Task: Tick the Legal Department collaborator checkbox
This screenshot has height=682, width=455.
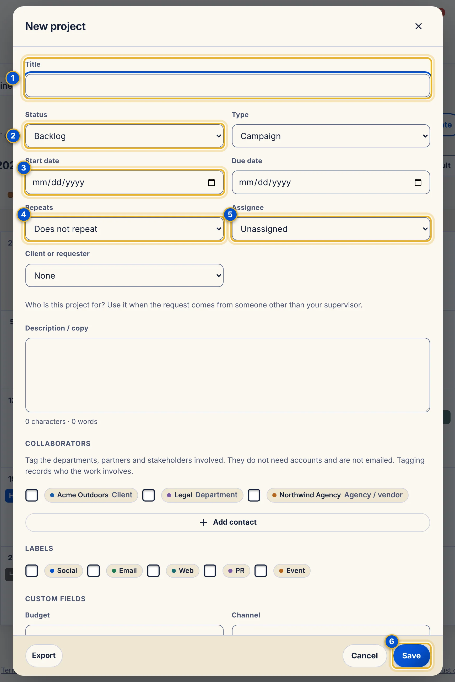Action: point(149,495)
